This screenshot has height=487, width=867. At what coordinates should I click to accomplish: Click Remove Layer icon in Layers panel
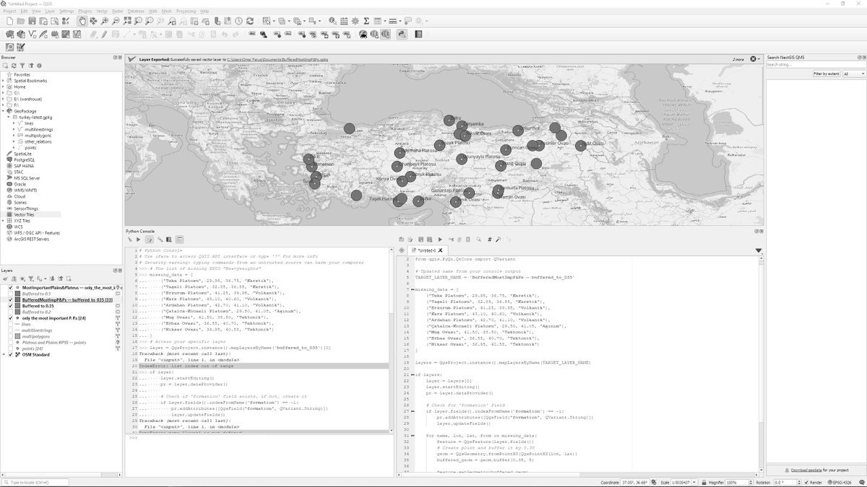[x=69, y=278]
